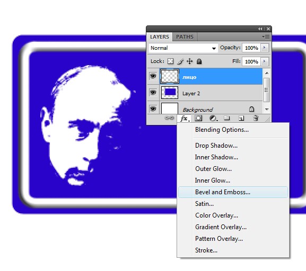Open the Layers panel options menu

coord(266,37)
